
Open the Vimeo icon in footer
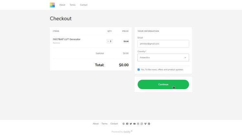[146, 124]
